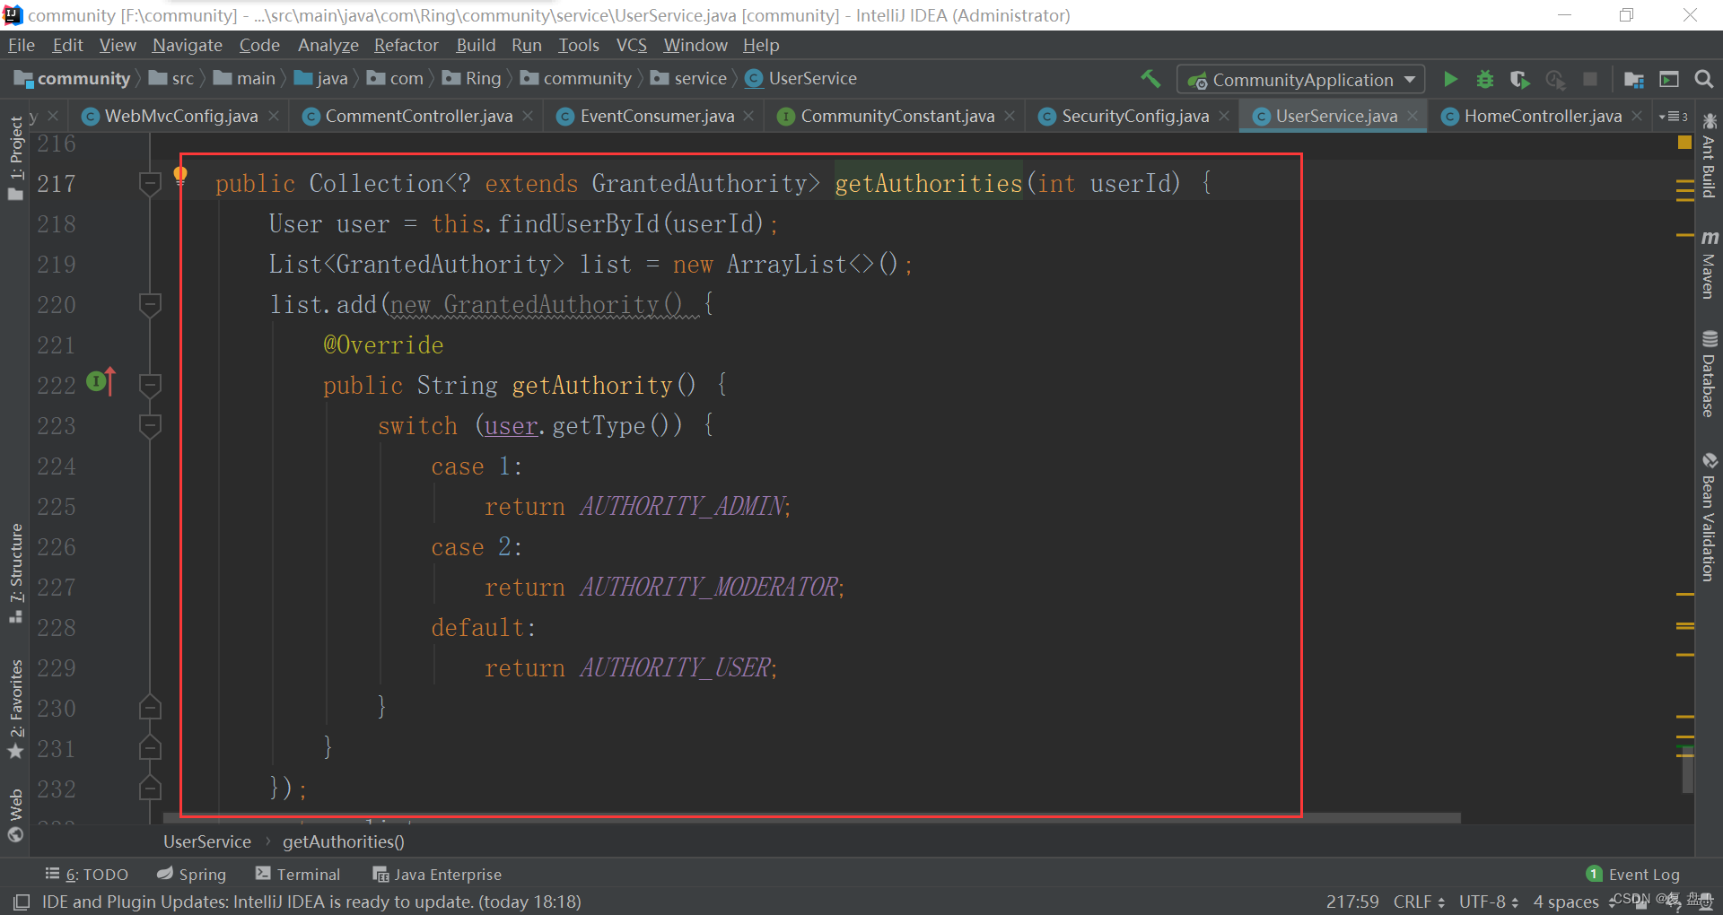Screen dimensions: 1723x915
Task: Open the Terminal tool window
Action: pos(298,874)
